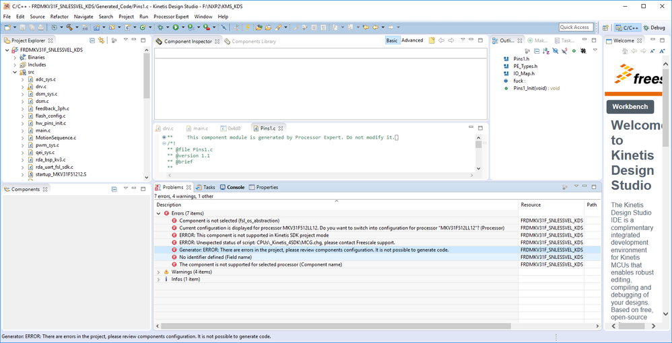Select Pins1_Init(void) in Outline
Image resolution: width=672 pixels, height=343 pixels.
pos(537,88)
